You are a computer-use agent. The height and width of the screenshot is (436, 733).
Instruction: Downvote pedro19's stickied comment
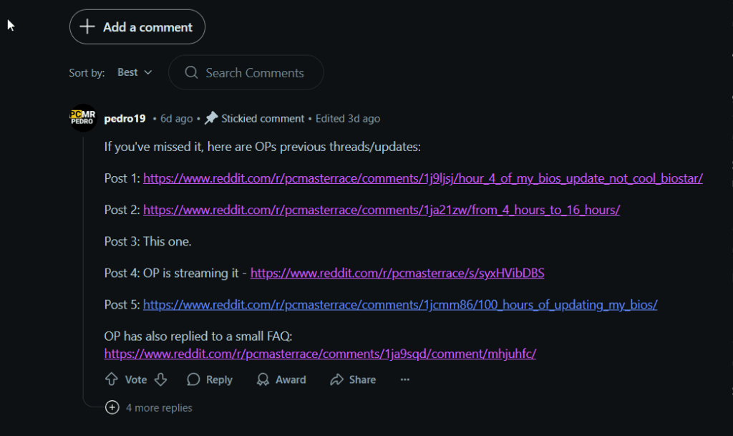pos(161,379)
